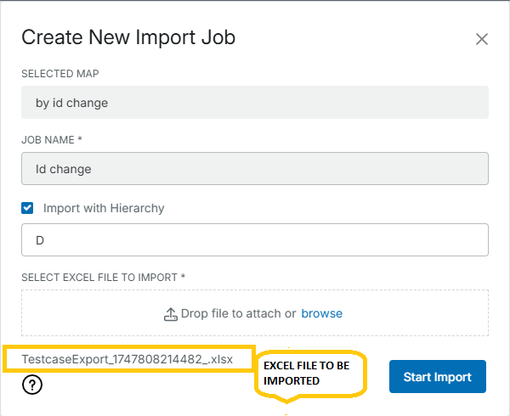Click the Selected Map field by id change

click(x=254, y=104)
